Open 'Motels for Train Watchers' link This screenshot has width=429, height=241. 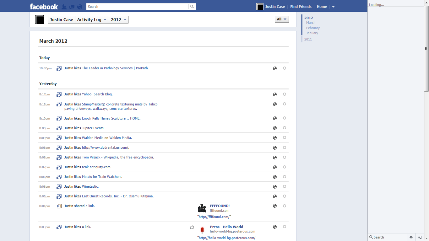[x=102, y=177]
